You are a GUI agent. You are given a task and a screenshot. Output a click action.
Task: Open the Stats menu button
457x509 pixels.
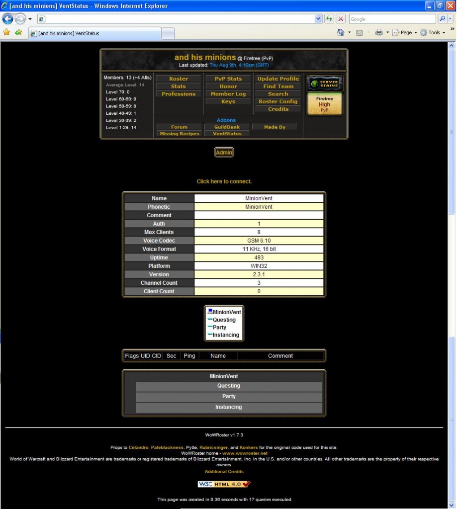tap(179, 86)
